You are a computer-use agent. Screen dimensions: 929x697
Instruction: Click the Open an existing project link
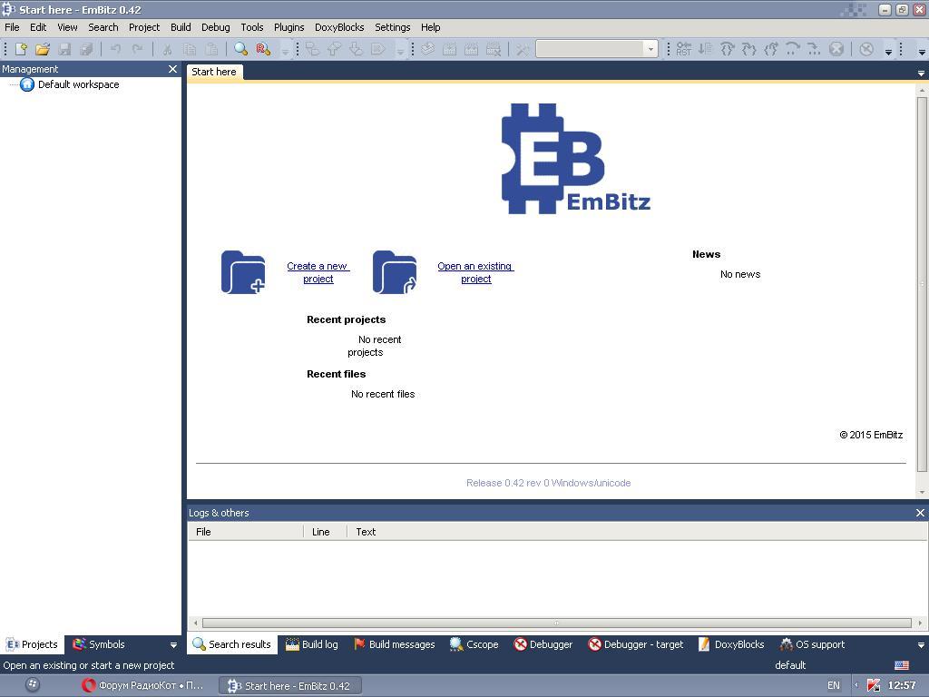tap(475, 272)
